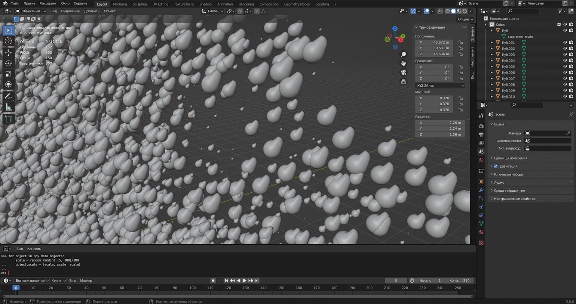This screenshot has width=576, height=304.
Task: Uncheck the Cubes collection checkbox
Action: point(559,25)
